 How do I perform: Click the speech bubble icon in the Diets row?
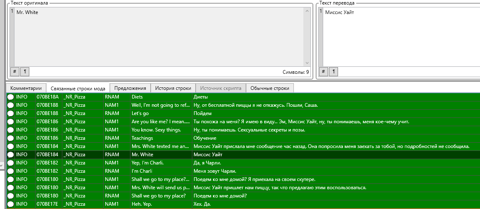coord(10,97)
